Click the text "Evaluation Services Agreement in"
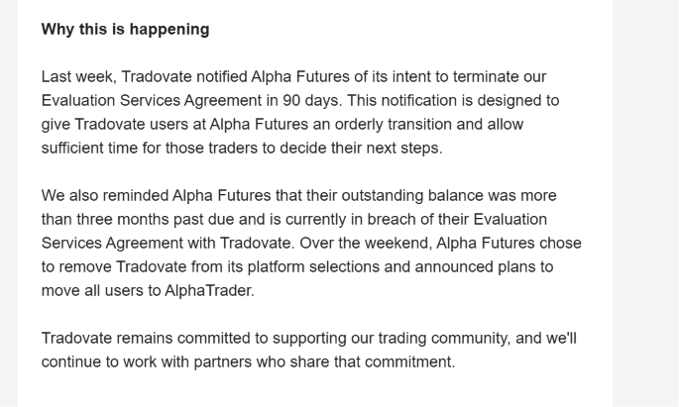This screenshot has height=407, width=679. tap(160, 100)
